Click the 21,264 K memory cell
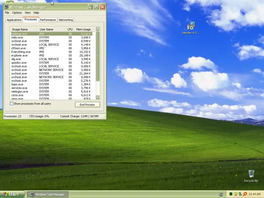The width and height of the screenshot is (264, 198). tap(85, 73)
